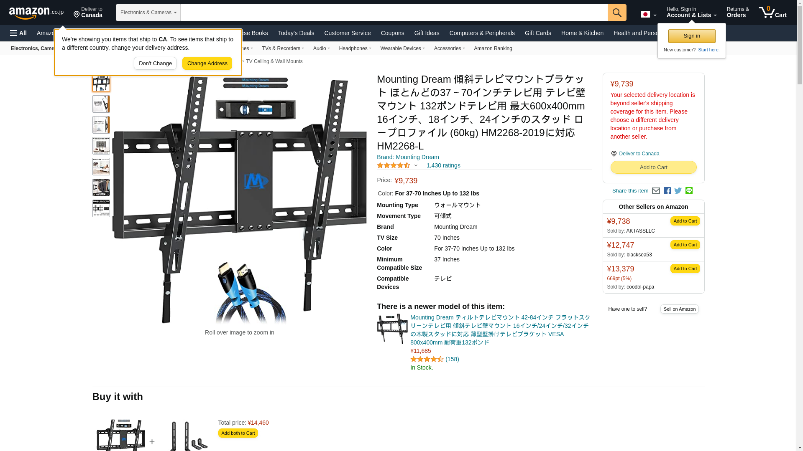Image resolution: width=803 pixels, height=451 pixels.
Task: Open the Wearable Devices submenu
Action: point(402,48)
